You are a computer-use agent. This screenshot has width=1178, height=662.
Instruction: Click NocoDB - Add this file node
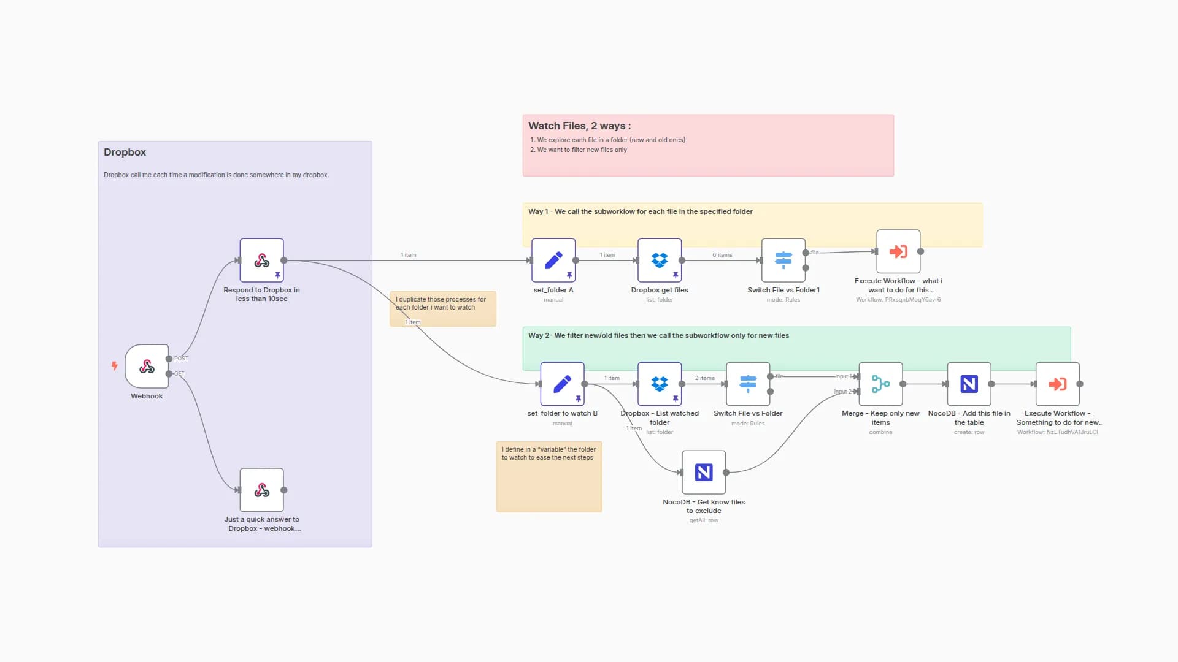point(968,384)
